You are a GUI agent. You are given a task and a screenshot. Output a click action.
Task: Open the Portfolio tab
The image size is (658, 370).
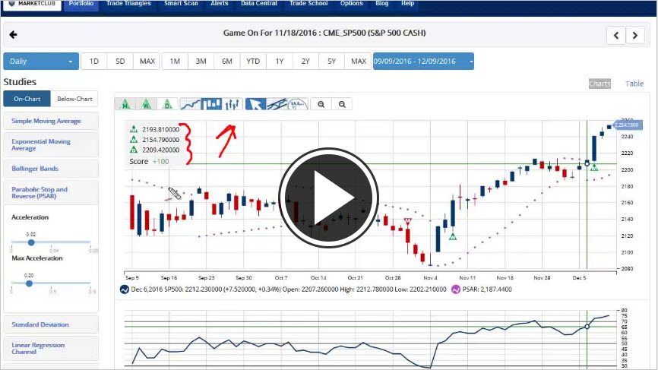coord(81,4)
